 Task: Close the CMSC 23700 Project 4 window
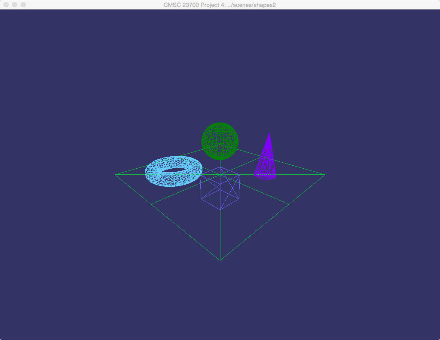(6, 5)
